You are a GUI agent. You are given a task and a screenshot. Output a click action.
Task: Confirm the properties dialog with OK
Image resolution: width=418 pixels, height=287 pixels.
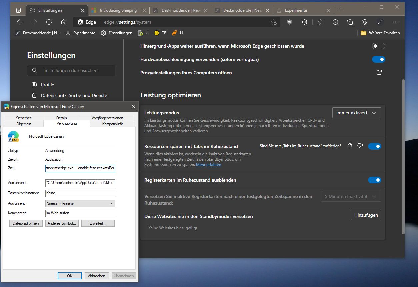click(70, 276)
